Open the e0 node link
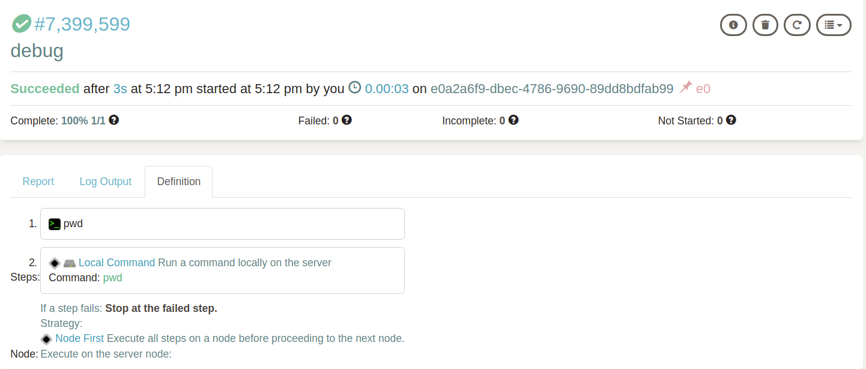Screen dimensions: 866x369 [702, 88]
